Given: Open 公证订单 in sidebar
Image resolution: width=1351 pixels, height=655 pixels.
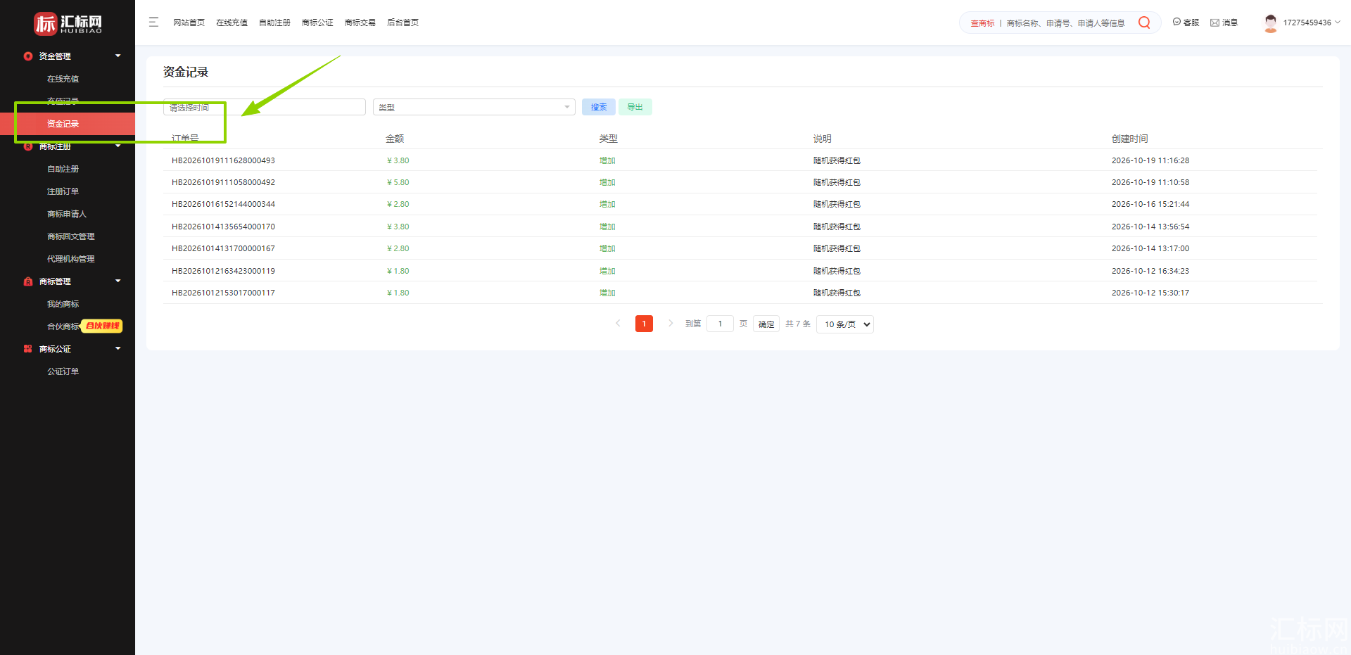Looking at the screenshot, I should [63, 371].
